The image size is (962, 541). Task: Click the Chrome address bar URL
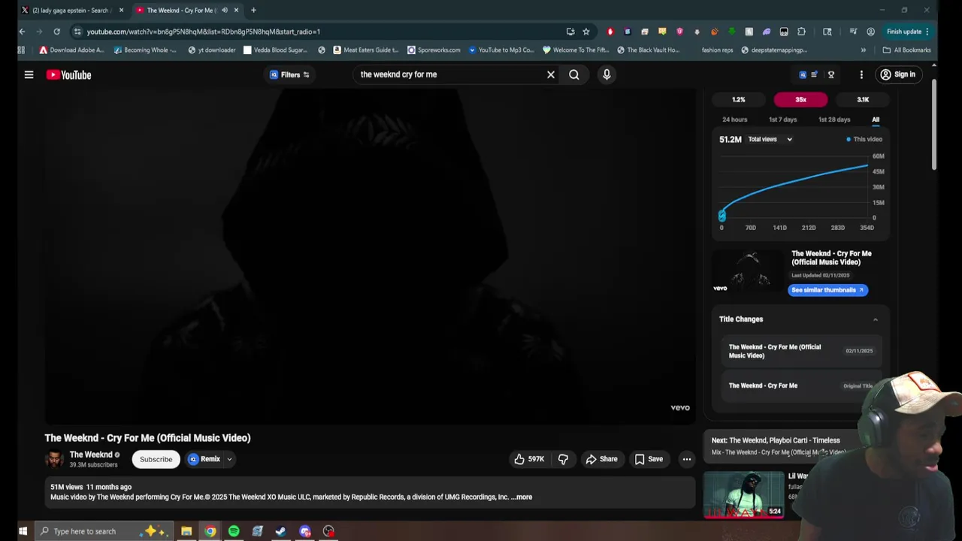point(203,32)
